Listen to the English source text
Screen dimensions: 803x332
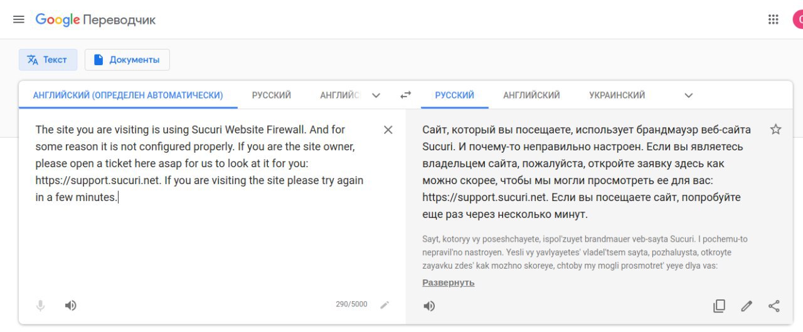(x=71, y=306)
